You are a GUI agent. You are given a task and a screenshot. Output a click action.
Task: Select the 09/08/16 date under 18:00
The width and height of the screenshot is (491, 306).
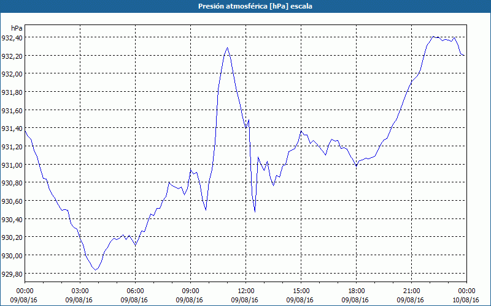(x=355, y=300)
